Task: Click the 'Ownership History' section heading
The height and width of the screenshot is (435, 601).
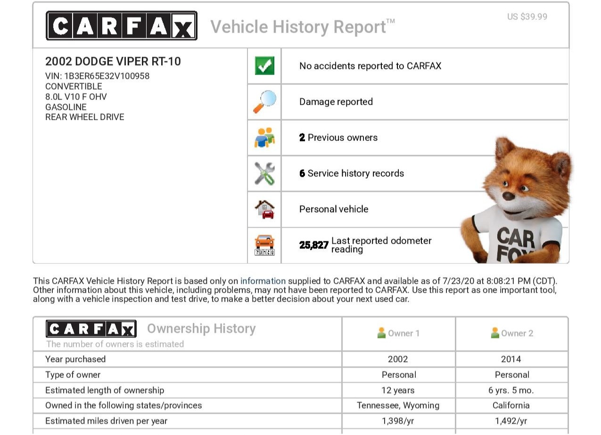Action: tap(201, 328)
